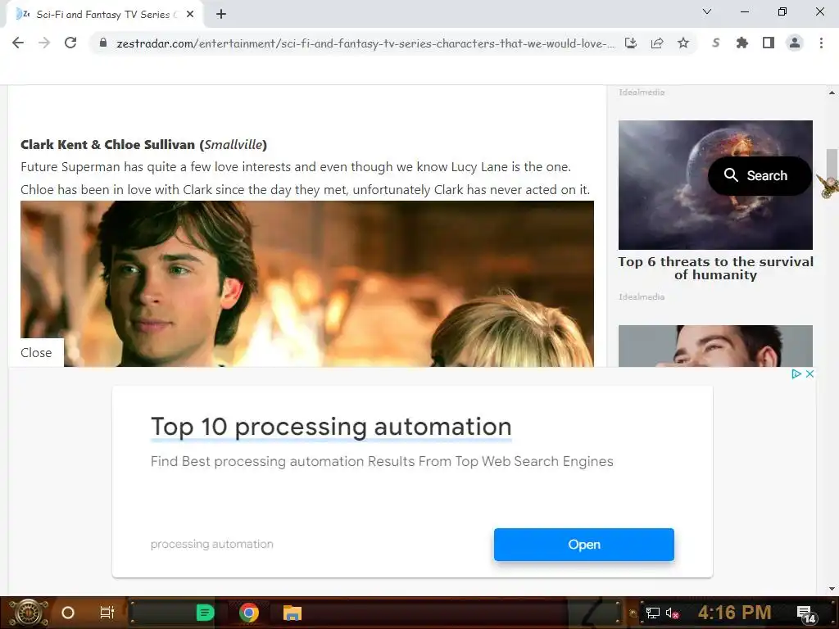
Task: Open Cortana circle search on taskbar
Action: coord(68,613)
